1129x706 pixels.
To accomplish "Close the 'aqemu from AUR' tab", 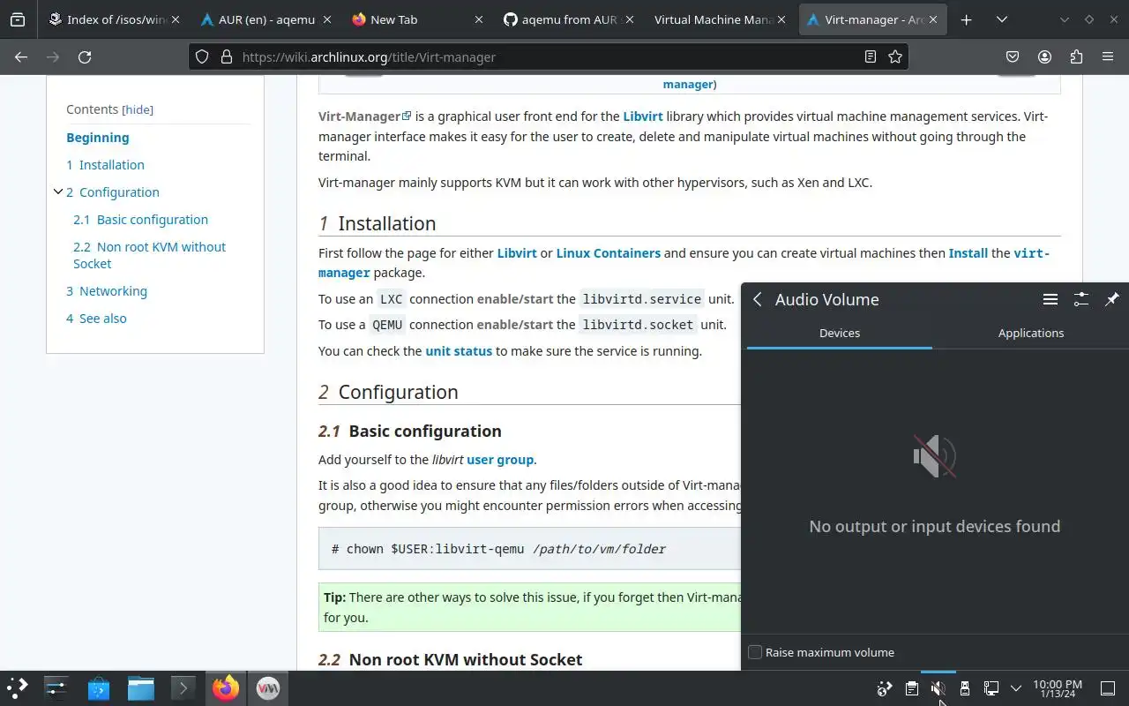I will 630,19.
